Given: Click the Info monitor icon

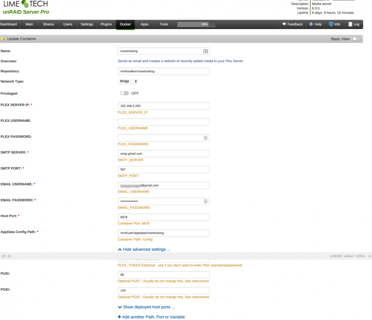Looking at the screenshot, I should [x=331, y=24].
